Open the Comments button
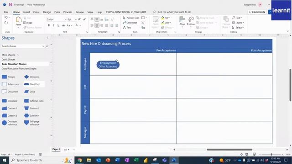This screenshot has width=292, height=164. point(257,12)
